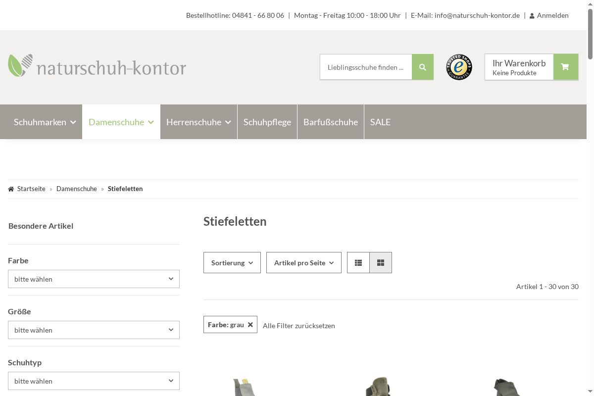594x396 pixels.
Task: Open the Größe filter dropdown
Action: (94, 330)
